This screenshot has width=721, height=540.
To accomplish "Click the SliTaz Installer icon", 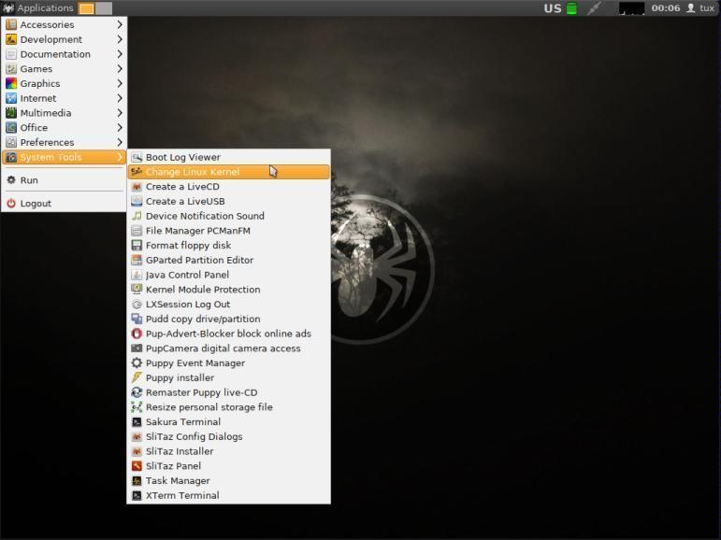I will pos(137,451).
